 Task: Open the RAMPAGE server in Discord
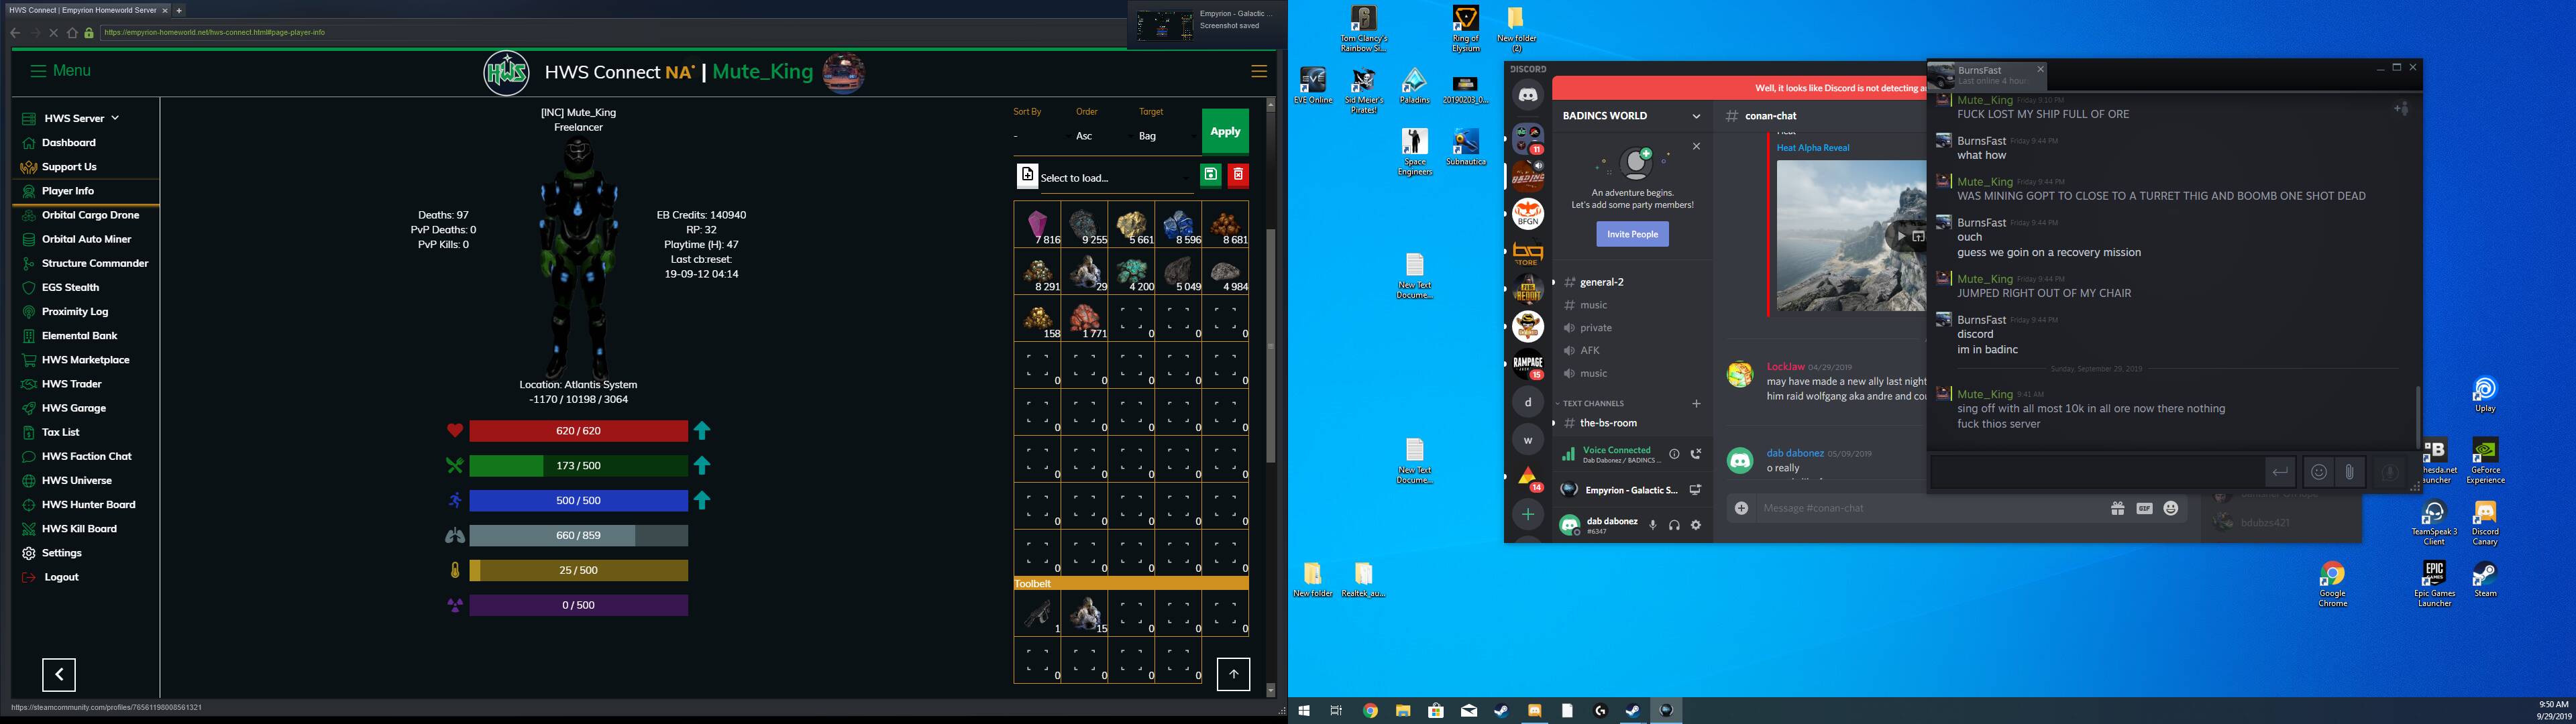pyautogui.click(x=1528, y=364)
